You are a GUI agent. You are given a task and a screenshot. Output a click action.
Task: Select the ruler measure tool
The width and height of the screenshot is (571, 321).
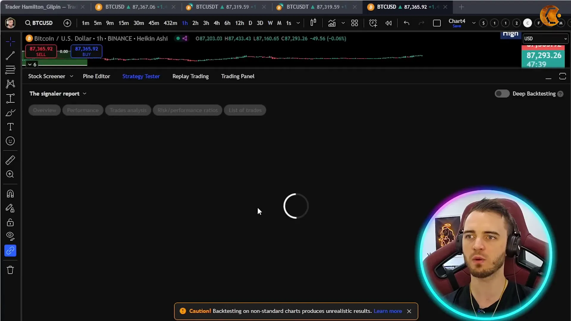pyautogui.click(x=10, y=160)
